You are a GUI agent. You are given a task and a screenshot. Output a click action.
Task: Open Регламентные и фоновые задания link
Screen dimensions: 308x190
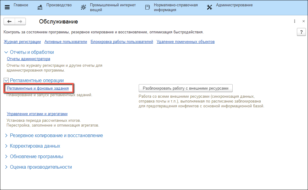[38, 88]
